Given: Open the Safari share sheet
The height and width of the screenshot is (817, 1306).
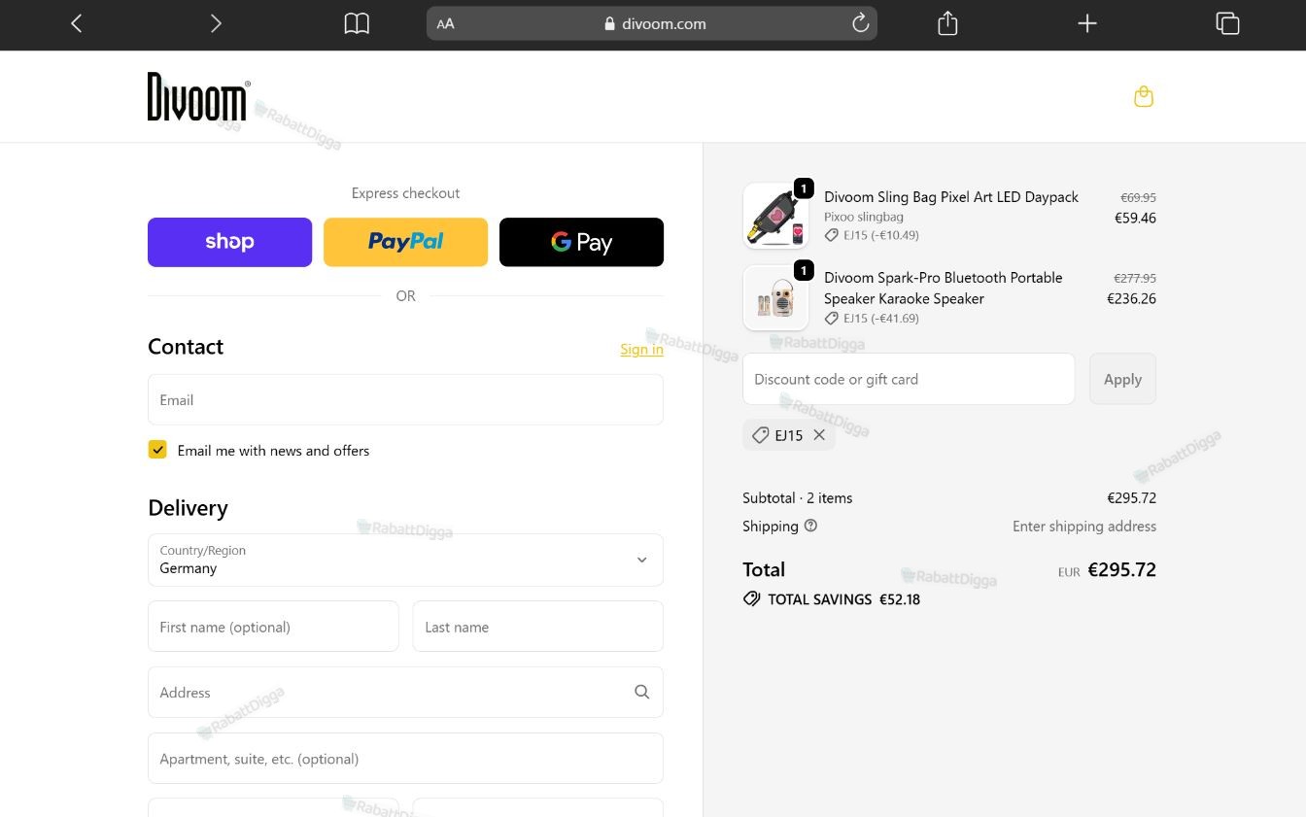Looking at the screenshot, I should click(947, 23).
